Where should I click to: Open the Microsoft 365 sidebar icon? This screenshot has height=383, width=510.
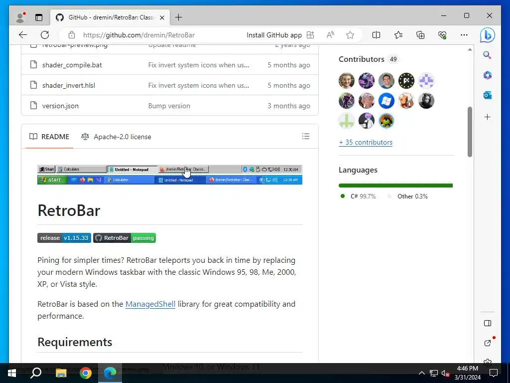pyautogui.click(x=487, y=75)
